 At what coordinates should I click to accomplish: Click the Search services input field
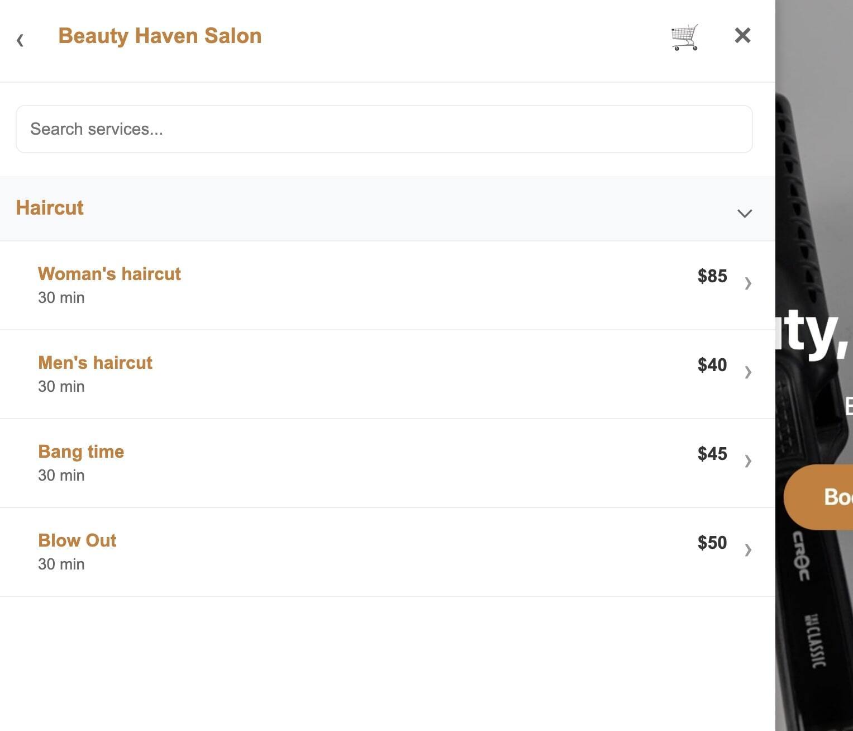[x=384, y=129]
